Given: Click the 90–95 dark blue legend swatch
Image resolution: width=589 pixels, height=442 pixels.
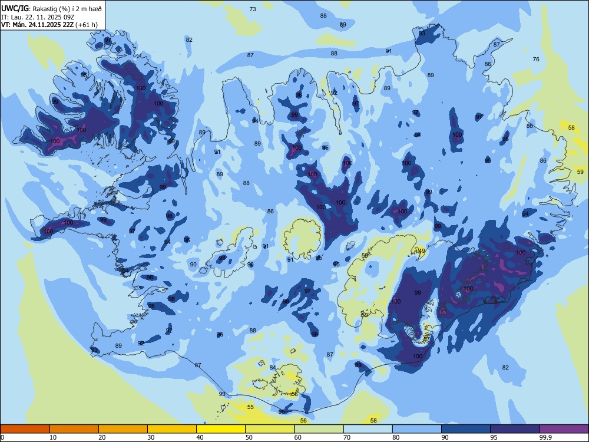Looking at the screenshot, I should (466, 429).
